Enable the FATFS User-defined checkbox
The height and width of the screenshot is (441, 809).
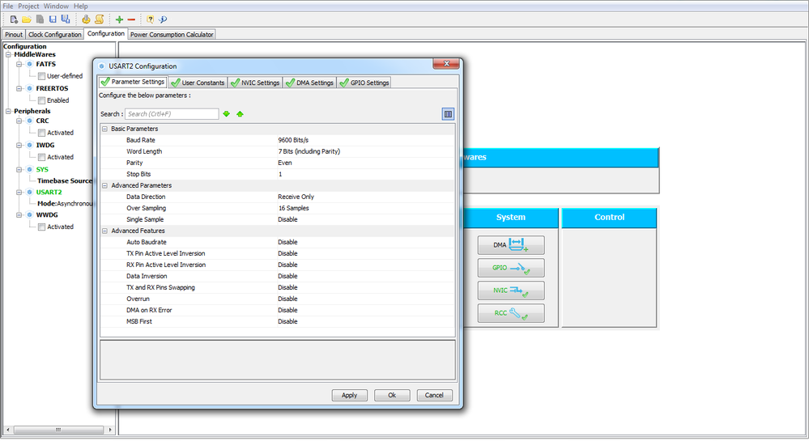42,76
